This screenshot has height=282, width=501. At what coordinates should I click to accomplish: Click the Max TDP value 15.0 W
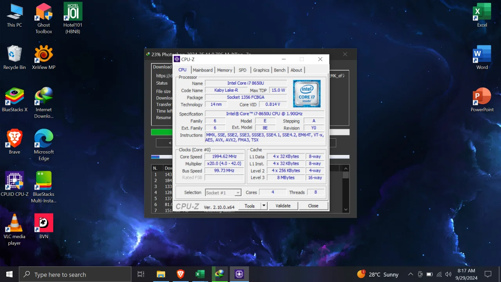(x=278, y=90)
